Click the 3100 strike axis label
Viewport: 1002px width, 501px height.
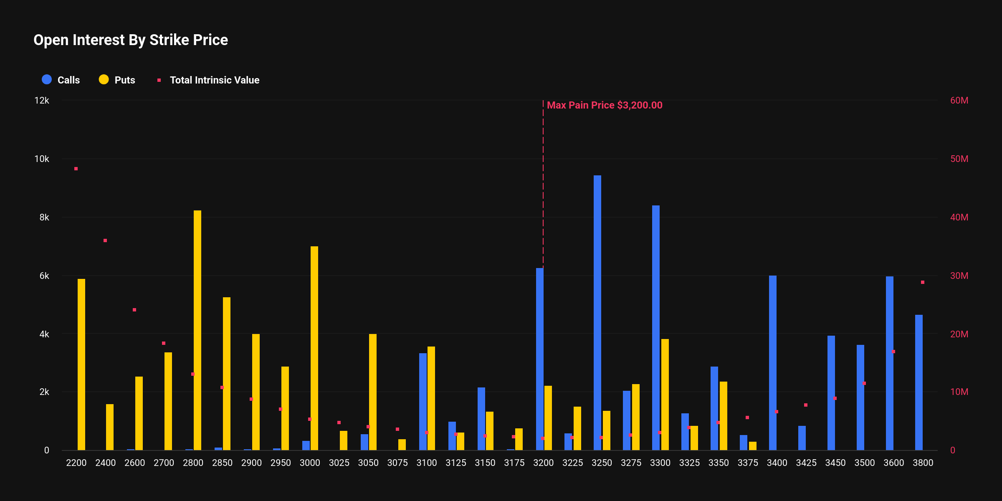point(426,463)
